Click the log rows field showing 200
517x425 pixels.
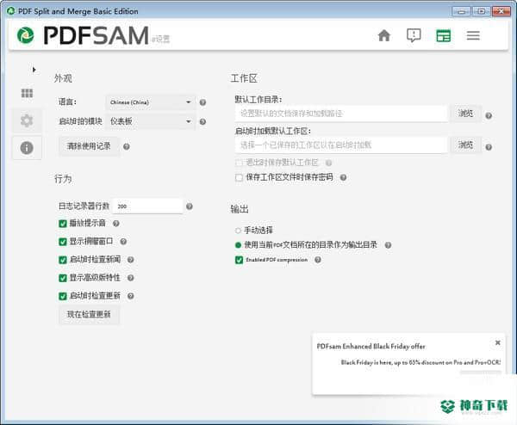coord(147,206)
